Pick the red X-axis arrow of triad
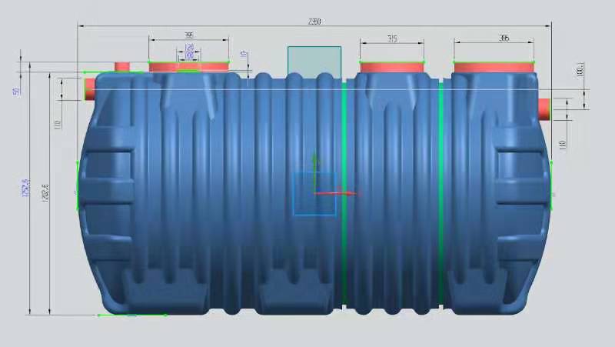This screenshot has width=615, height=347. point(337,193)
